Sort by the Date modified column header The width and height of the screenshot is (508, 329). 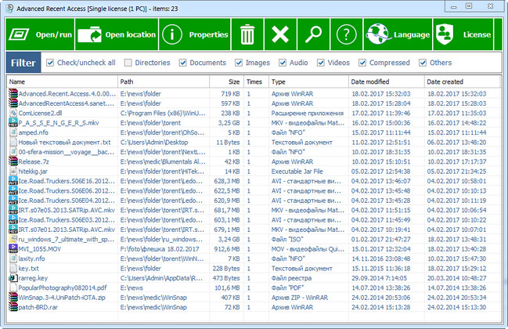tap(387, 81)
